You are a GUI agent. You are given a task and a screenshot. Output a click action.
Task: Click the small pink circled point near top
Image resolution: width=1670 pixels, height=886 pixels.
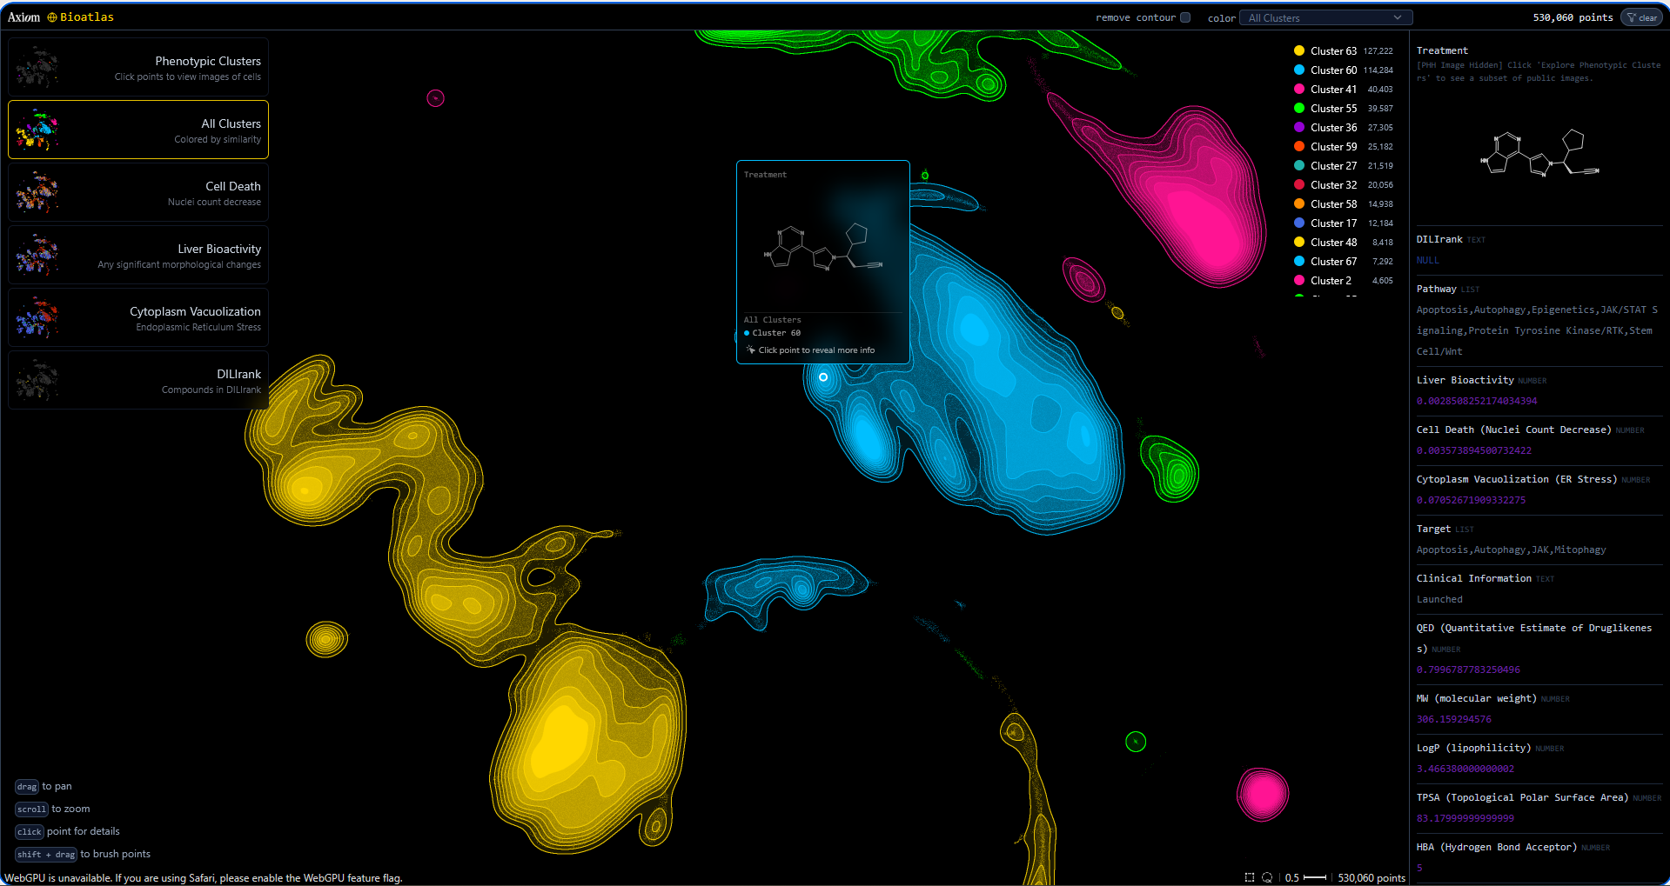point(436,98)
